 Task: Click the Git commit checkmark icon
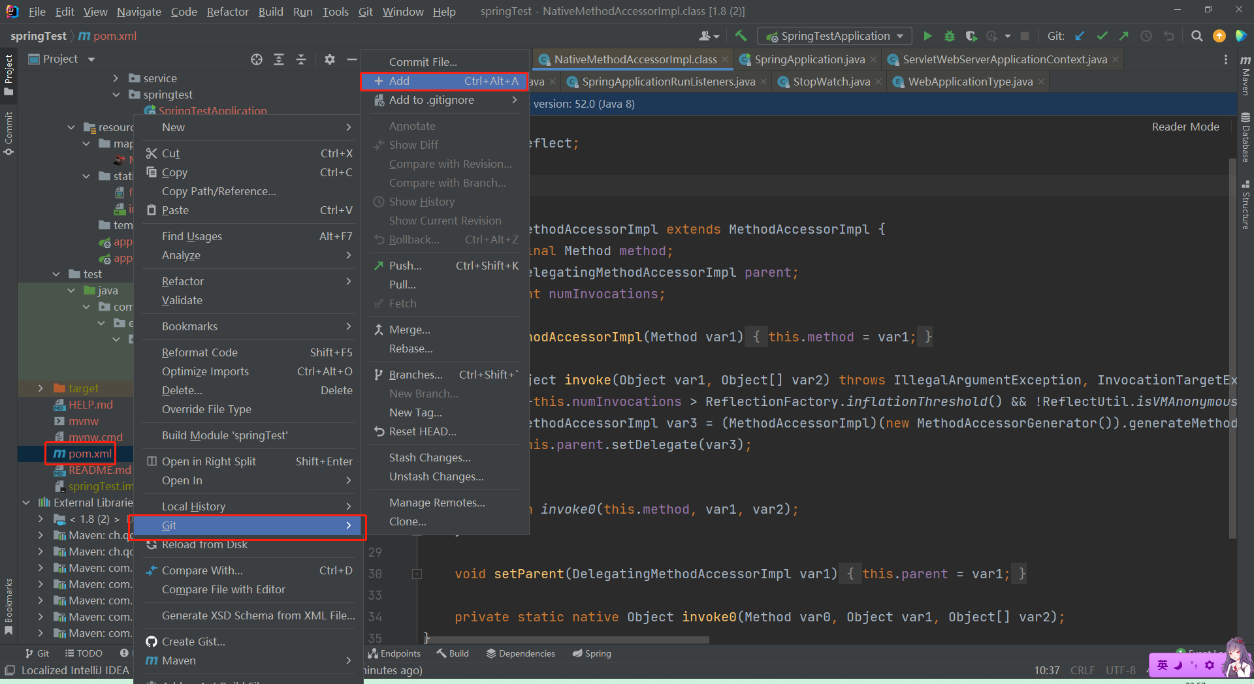point(1102,36)
